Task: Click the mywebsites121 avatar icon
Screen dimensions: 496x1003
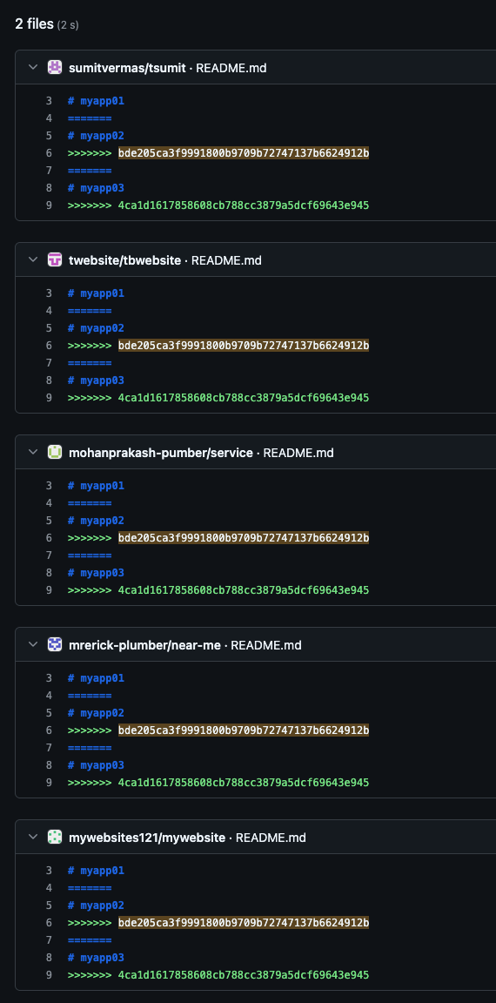Action: point(55,838)
